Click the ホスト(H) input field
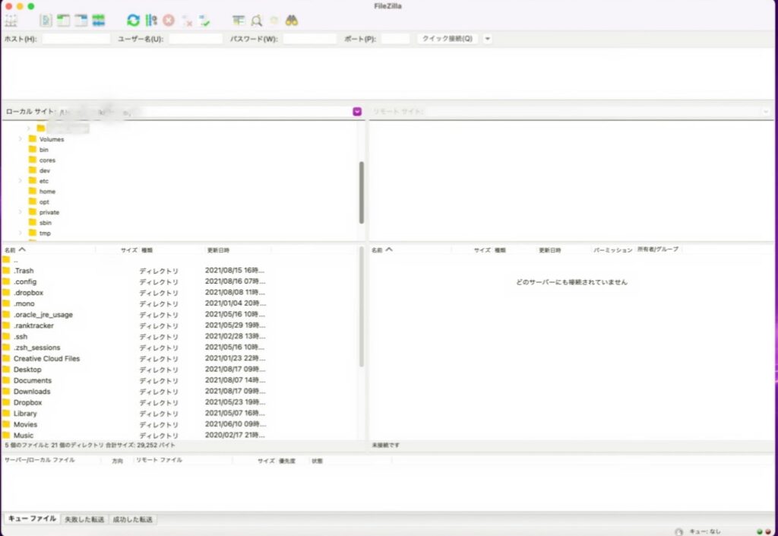Viewport: 778px width, 536px height. tap(77, 39)
